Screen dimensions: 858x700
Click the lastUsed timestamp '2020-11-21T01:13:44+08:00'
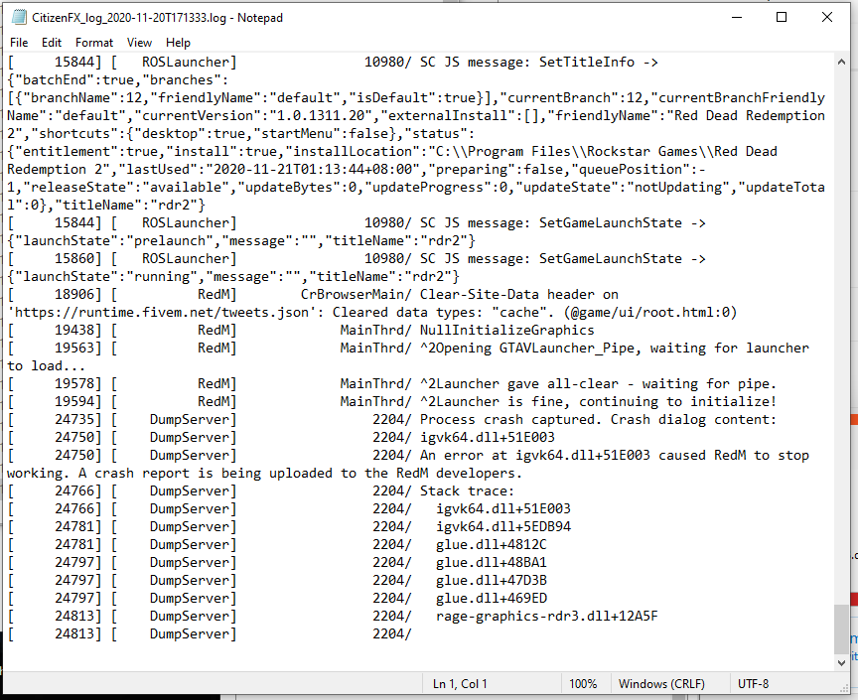312,169
